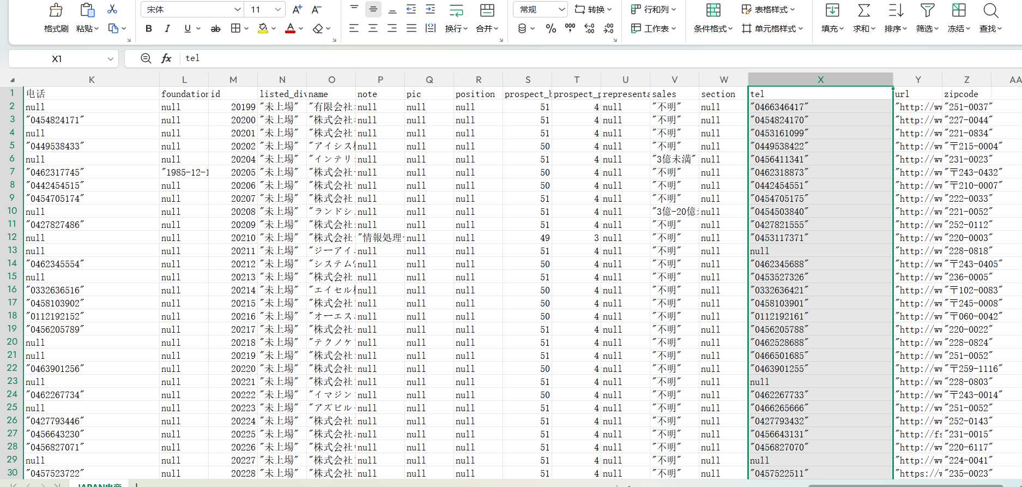
Task: Select column X by its header
Action: click(820, 80)
